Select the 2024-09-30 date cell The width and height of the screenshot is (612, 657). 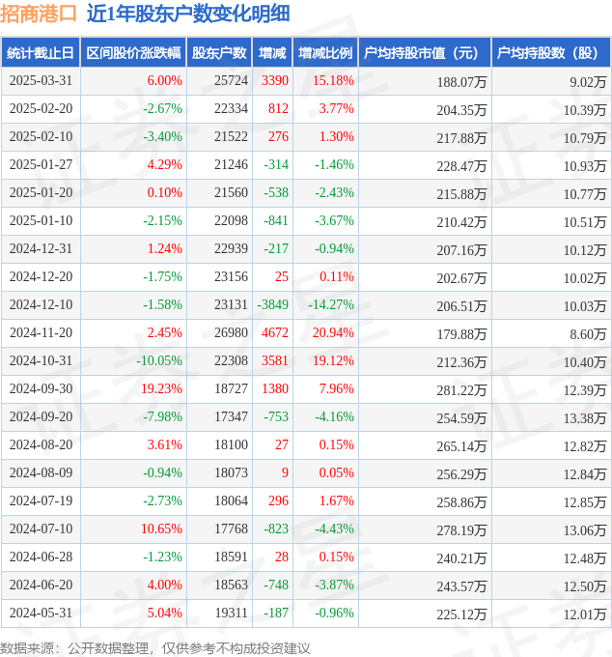[x=41, y=388]
